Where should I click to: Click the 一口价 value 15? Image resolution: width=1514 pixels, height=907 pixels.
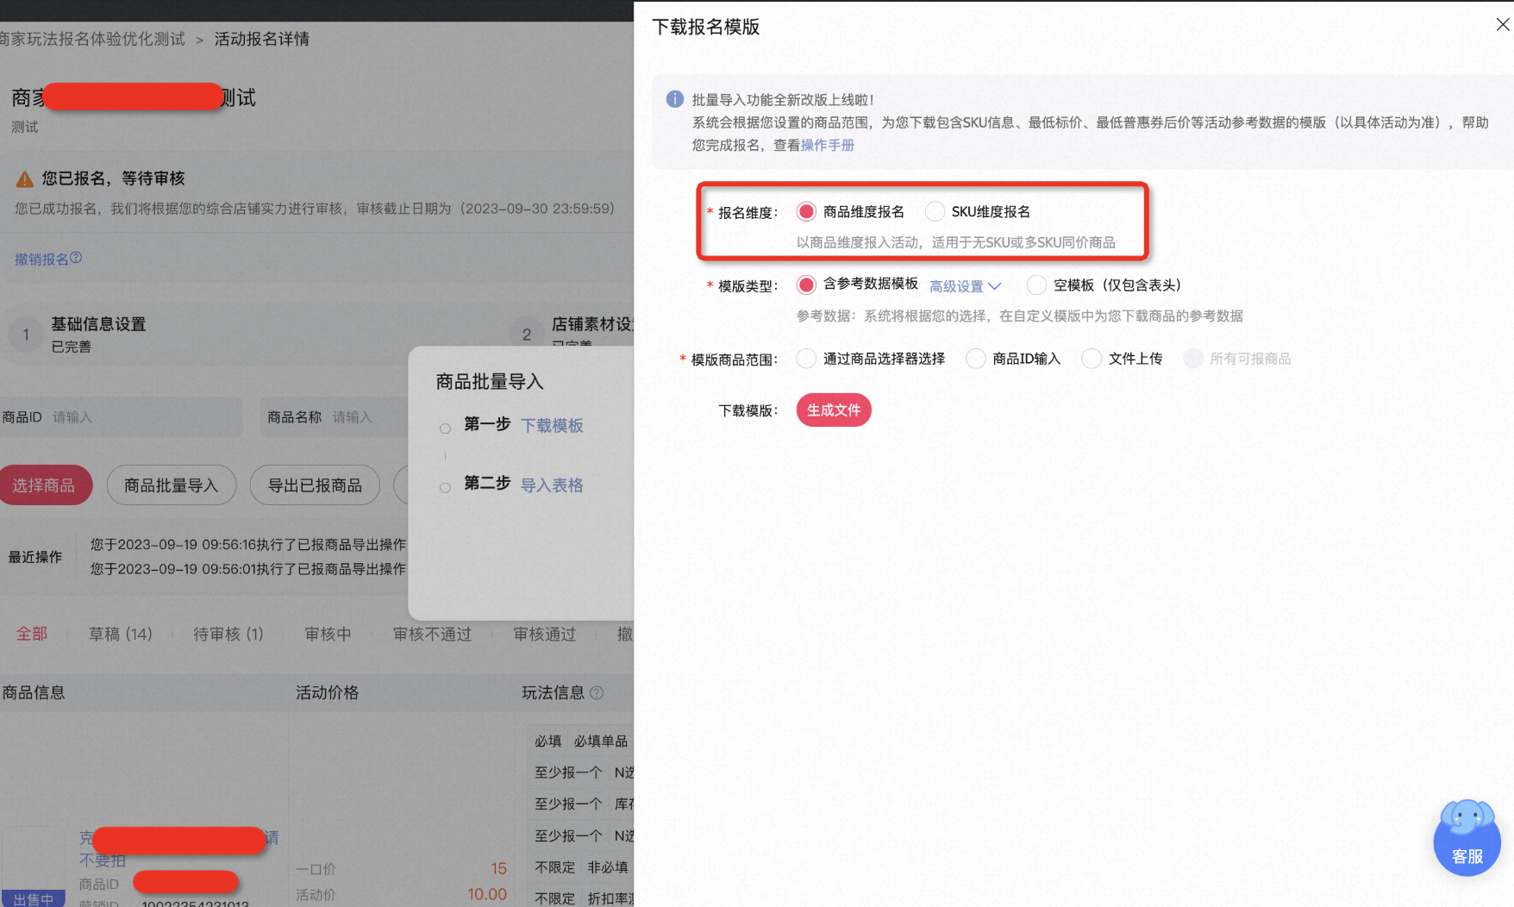(498, 868)
